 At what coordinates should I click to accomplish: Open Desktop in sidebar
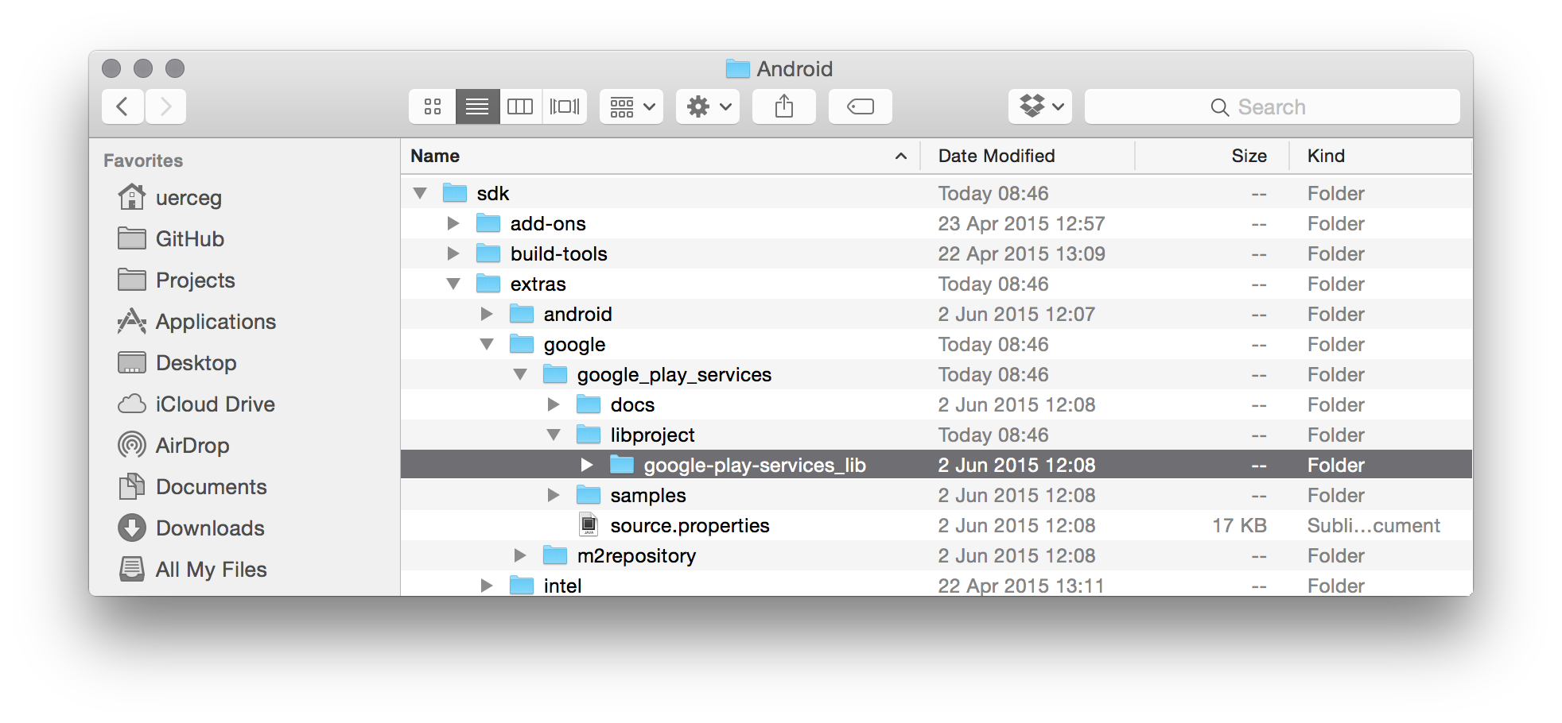(177, 362)
